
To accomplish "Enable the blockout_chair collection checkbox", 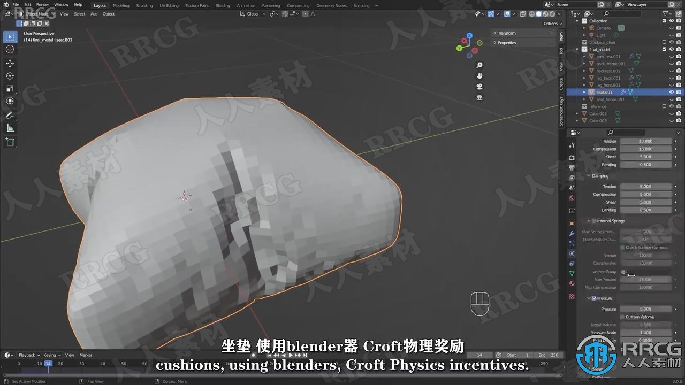I will click(664, 42).
